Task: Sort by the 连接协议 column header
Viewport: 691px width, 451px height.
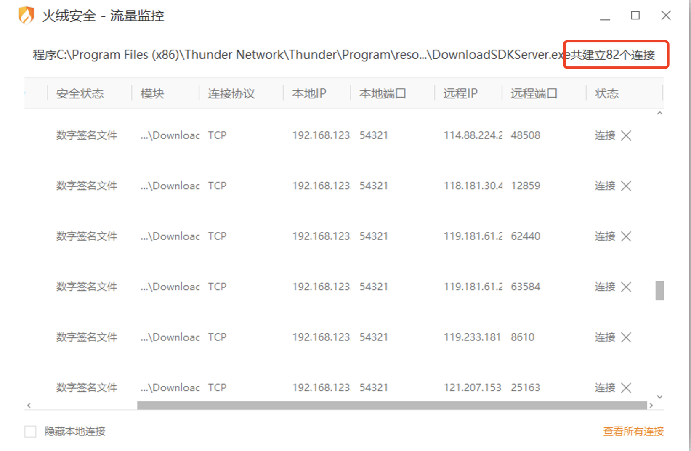Action: tap(231, 93)
